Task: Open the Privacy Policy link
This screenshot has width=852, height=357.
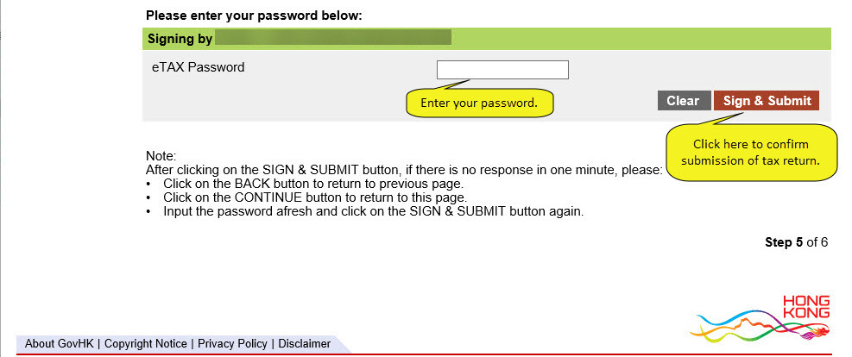Action: pos(232,343)
